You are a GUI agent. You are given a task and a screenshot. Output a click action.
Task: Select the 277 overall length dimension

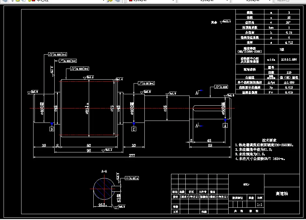tap(132, 155)
